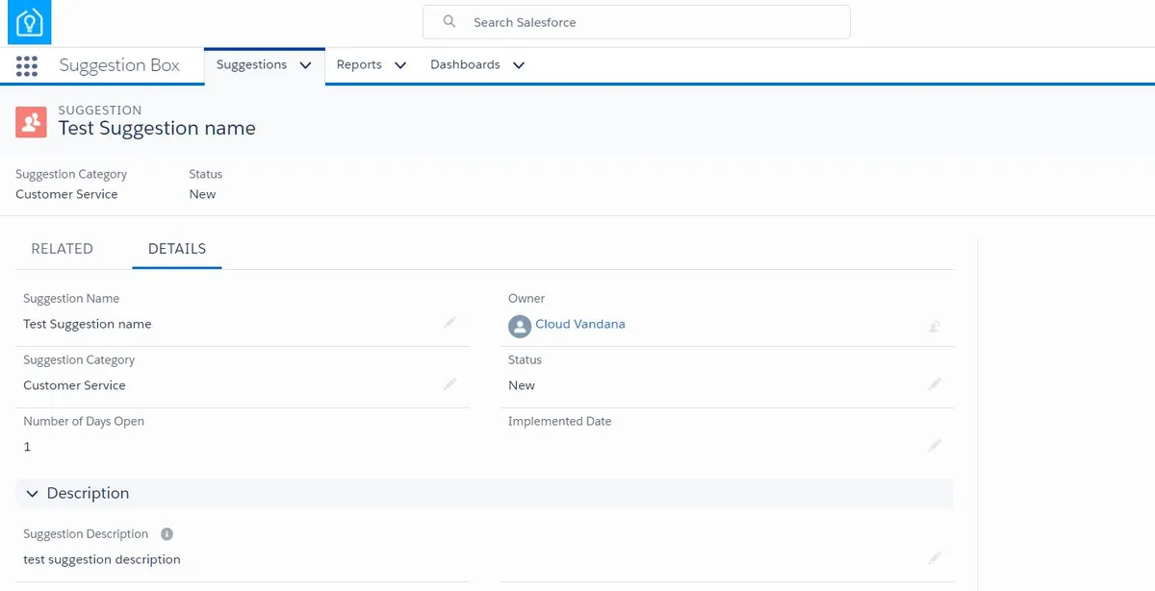The height and width of the screenshot is (591, 1155).
Task: Collapse the Description section chevron
Action: [32, 493]
